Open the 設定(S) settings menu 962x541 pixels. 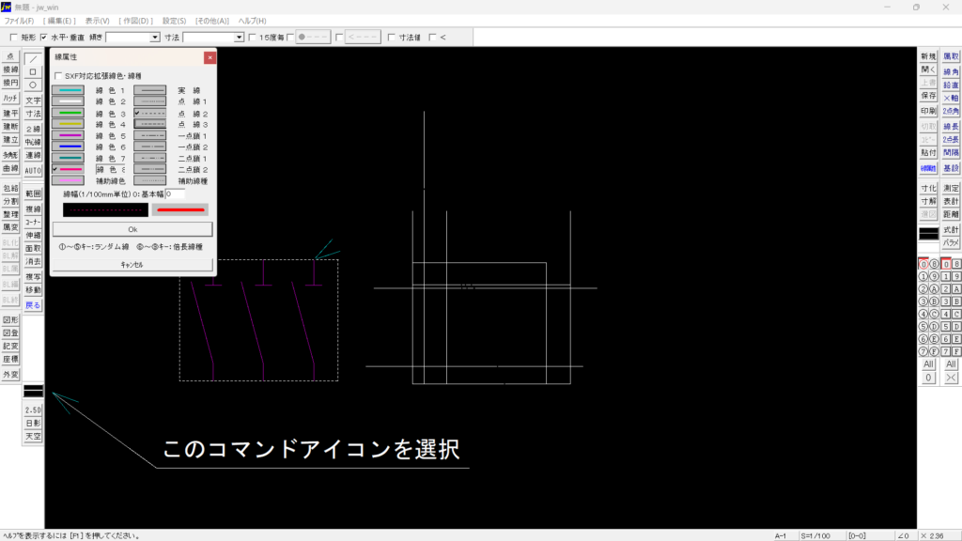(x=174, y=21)
